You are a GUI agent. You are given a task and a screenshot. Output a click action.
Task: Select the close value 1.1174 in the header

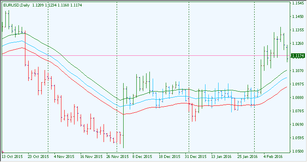click(x=76, y=5)
